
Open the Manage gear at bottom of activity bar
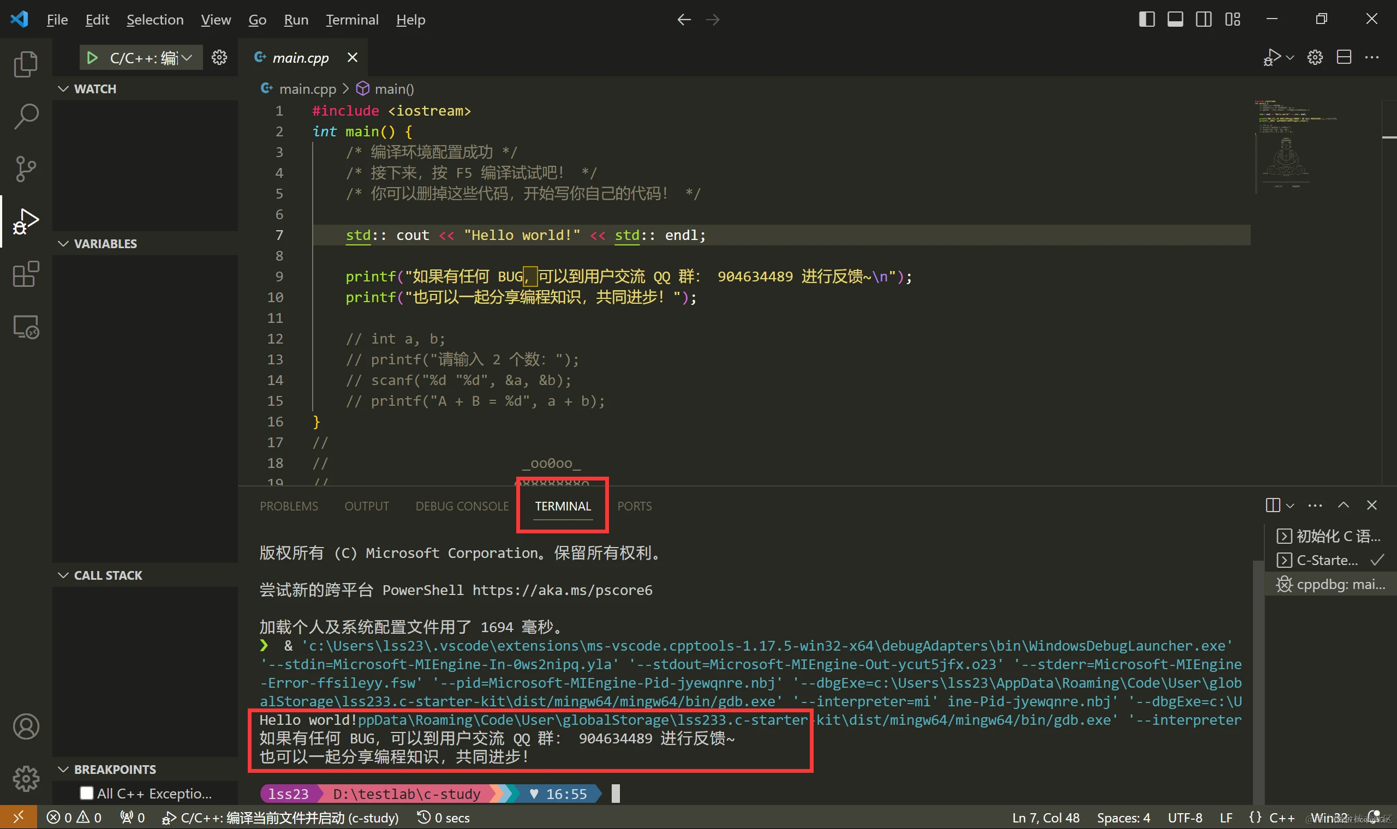25,779
